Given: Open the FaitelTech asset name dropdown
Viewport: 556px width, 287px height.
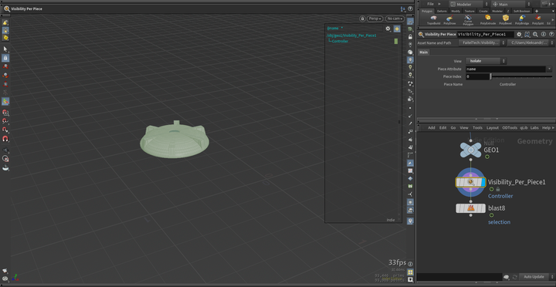Looking at the screenshot, I should point(482,43).
